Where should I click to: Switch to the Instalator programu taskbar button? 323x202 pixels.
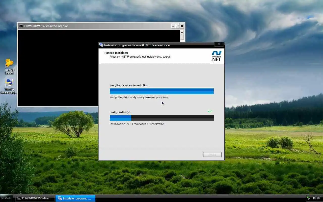pyautogui.click(x=75, y=198)
